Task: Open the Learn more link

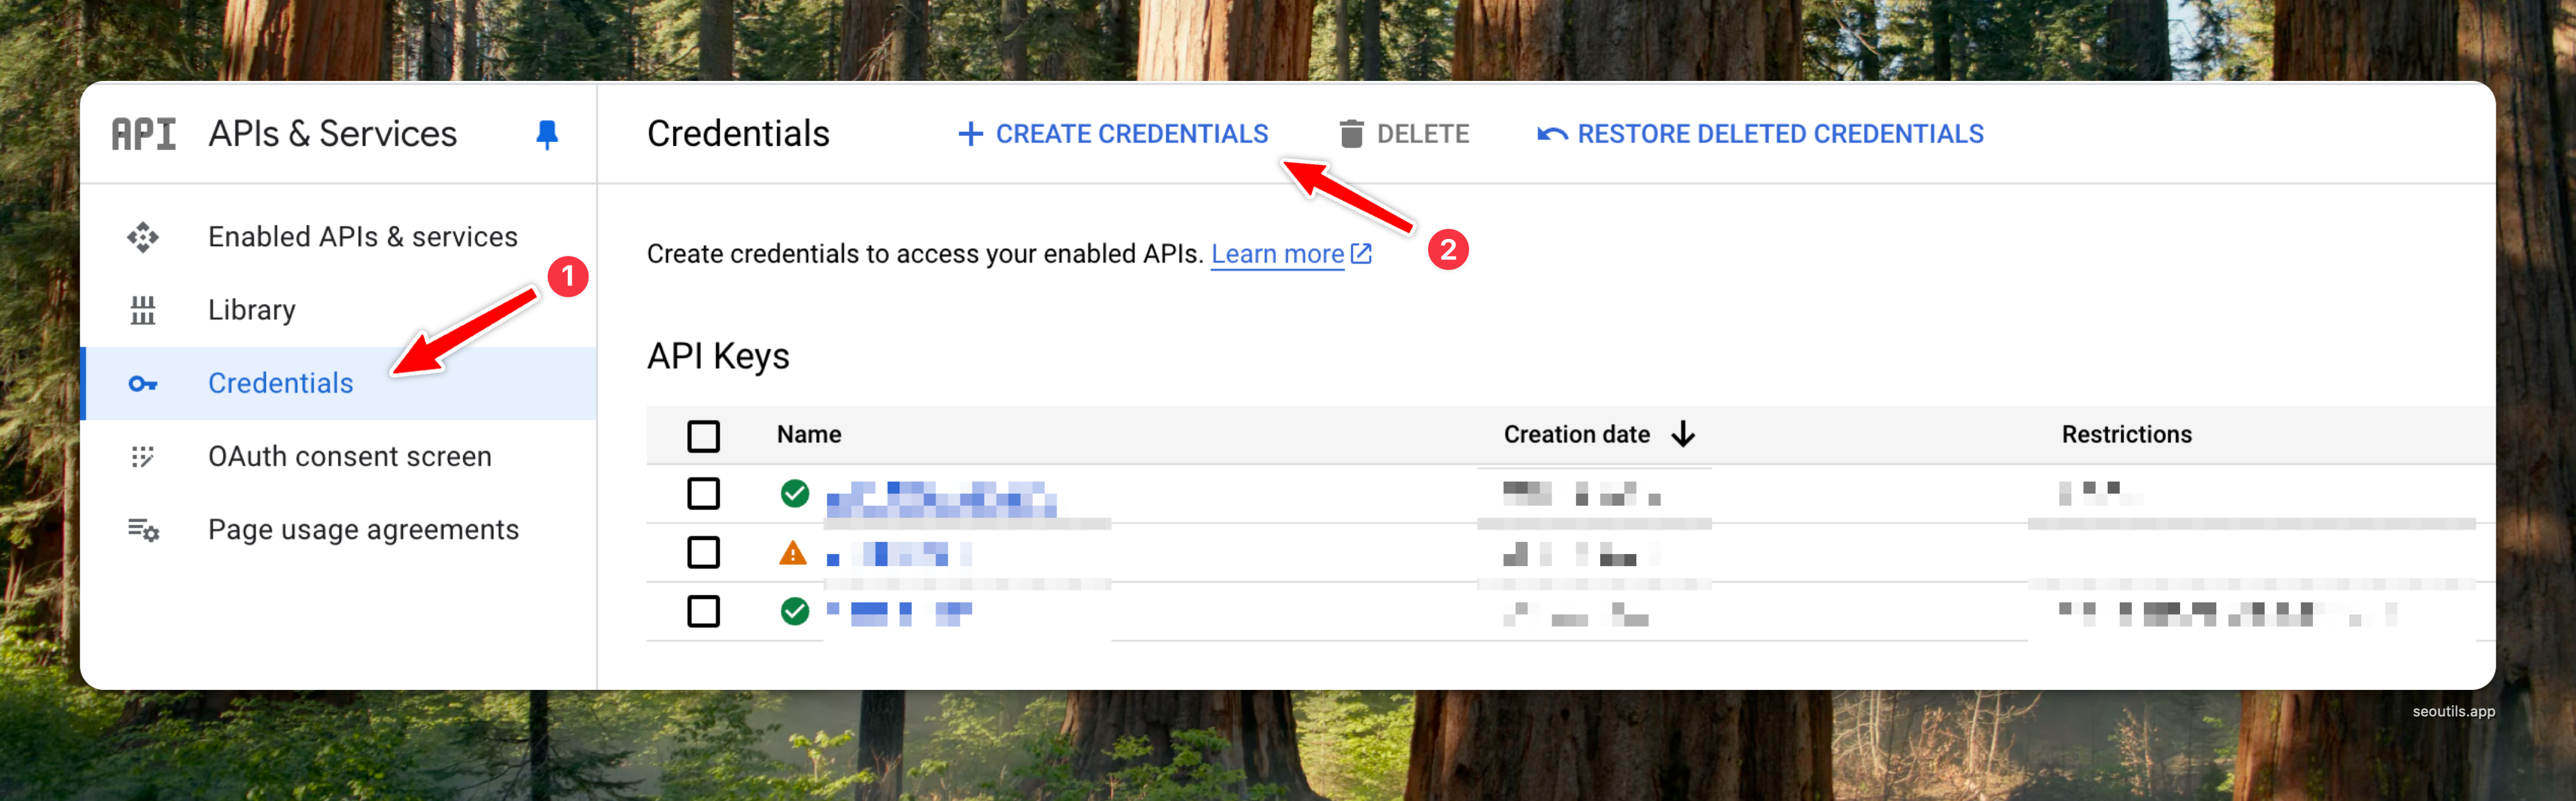Action: coord(1277,254)
